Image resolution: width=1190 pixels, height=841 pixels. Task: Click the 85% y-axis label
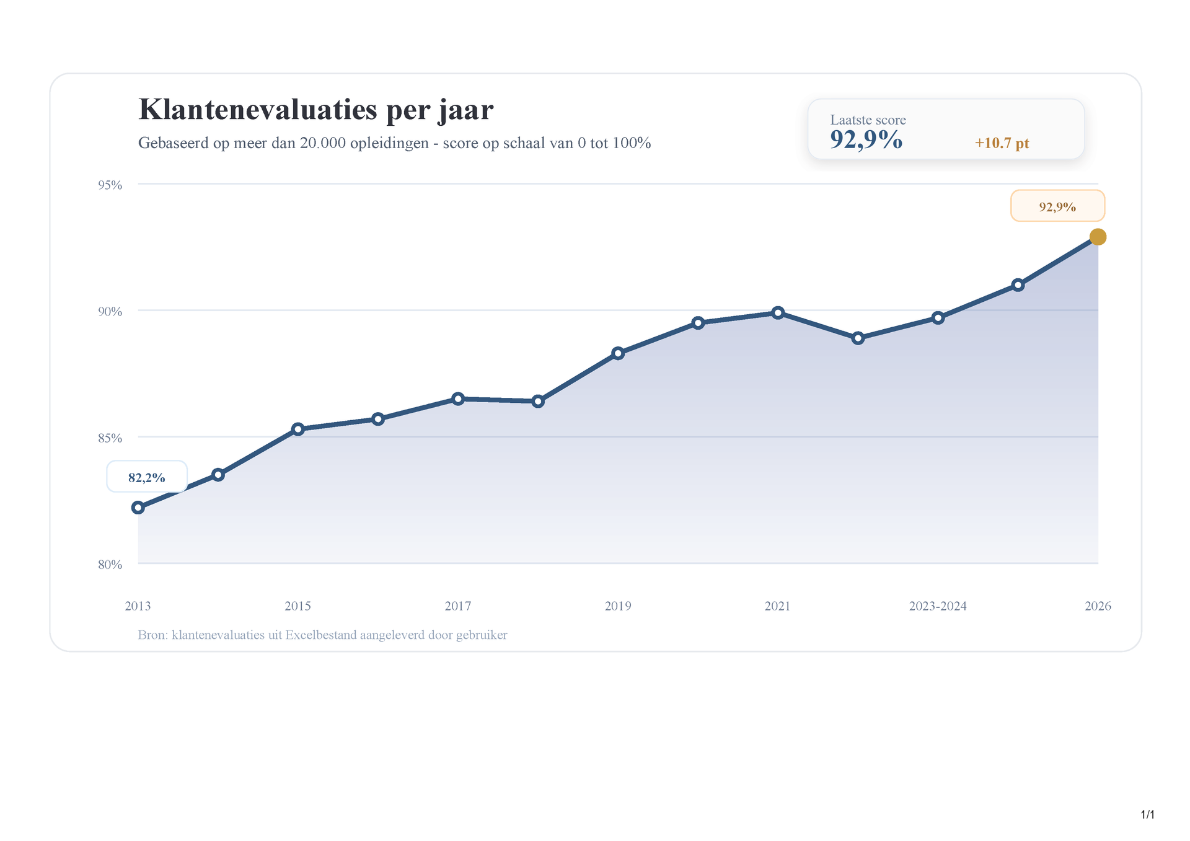110,438
